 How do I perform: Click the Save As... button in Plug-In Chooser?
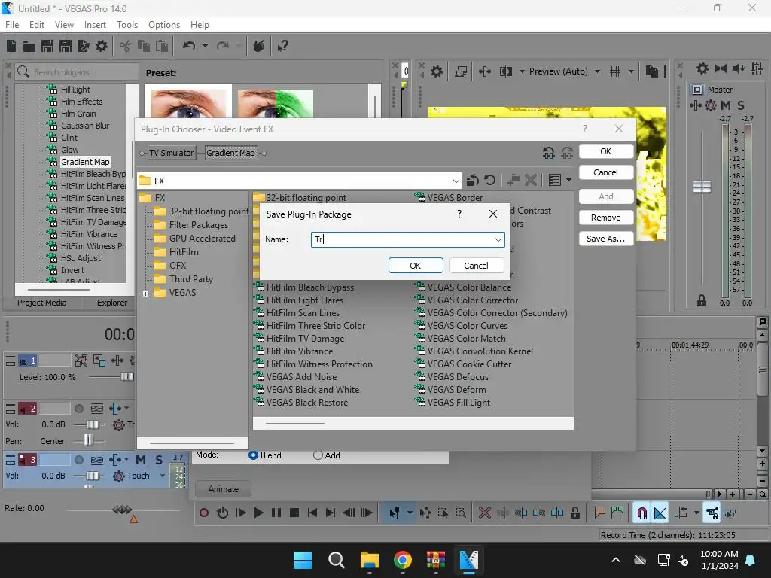606,239
